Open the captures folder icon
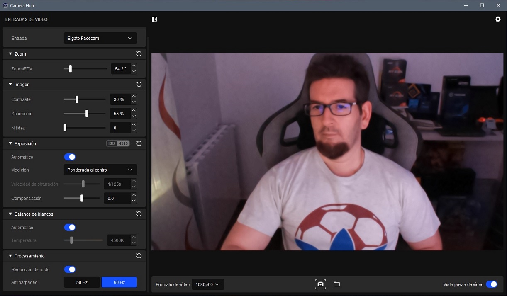The height and width of the screenshot is (296, 507). click(x=337, y=284)
